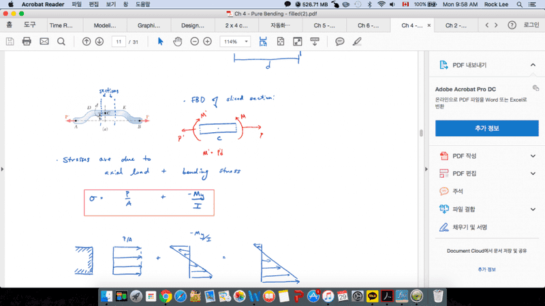Open the 채우기 및 서명 tool
The image size is (545, 306).
pos(469,227)
